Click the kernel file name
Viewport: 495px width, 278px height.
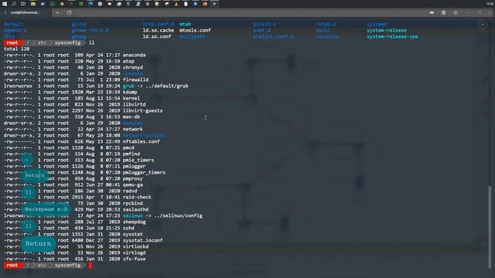point(131,98)
